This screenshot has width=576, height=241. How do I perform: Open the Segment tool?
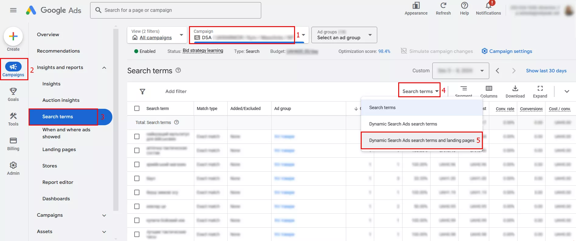(x=464, y=91)
